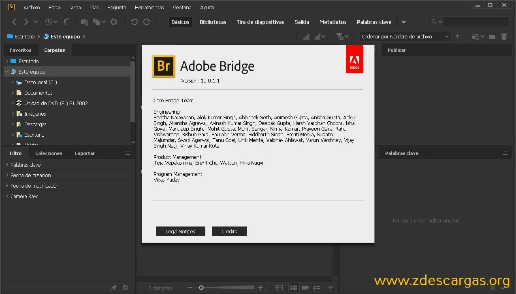Open the filter by rating funnel
The image size is (516, 294).
(342, 36)
